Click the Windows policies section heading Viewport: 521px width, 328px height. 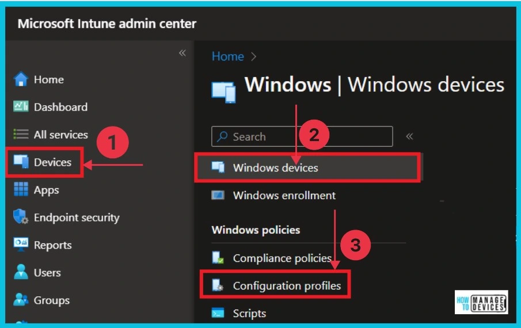(256, 230)
